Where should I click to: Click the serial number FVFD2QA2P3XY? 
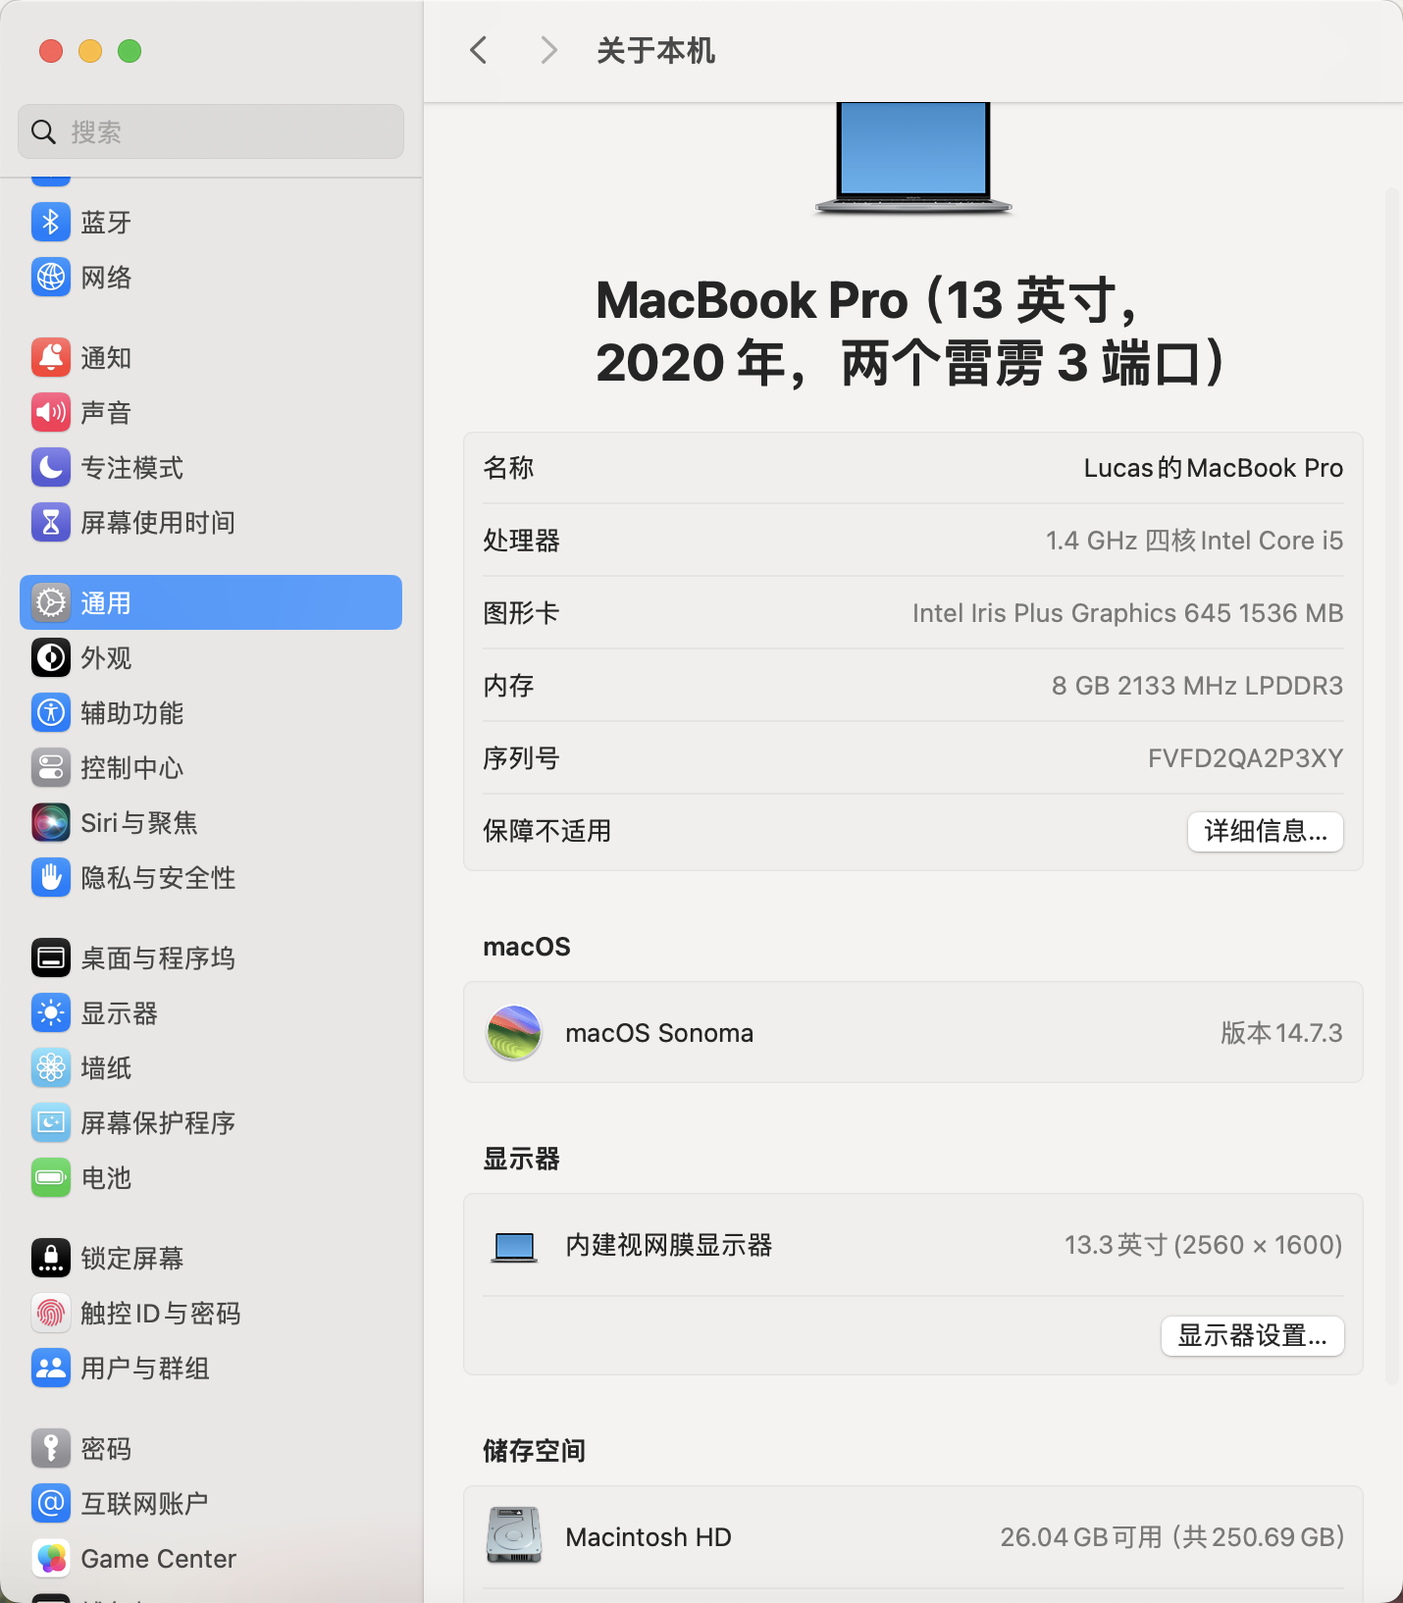pyautogui.click(x=1245, y=758)
